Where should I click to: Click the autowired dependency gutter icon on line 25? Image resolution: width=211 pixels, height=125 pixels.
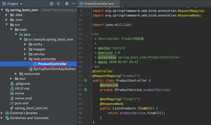tap(85, 90)
